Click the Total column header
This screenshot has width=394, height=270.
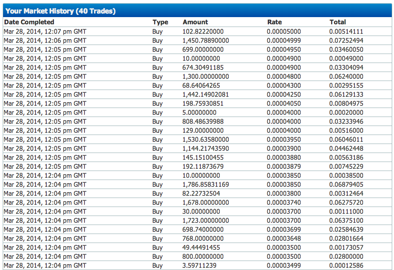[x=338, y=22]
